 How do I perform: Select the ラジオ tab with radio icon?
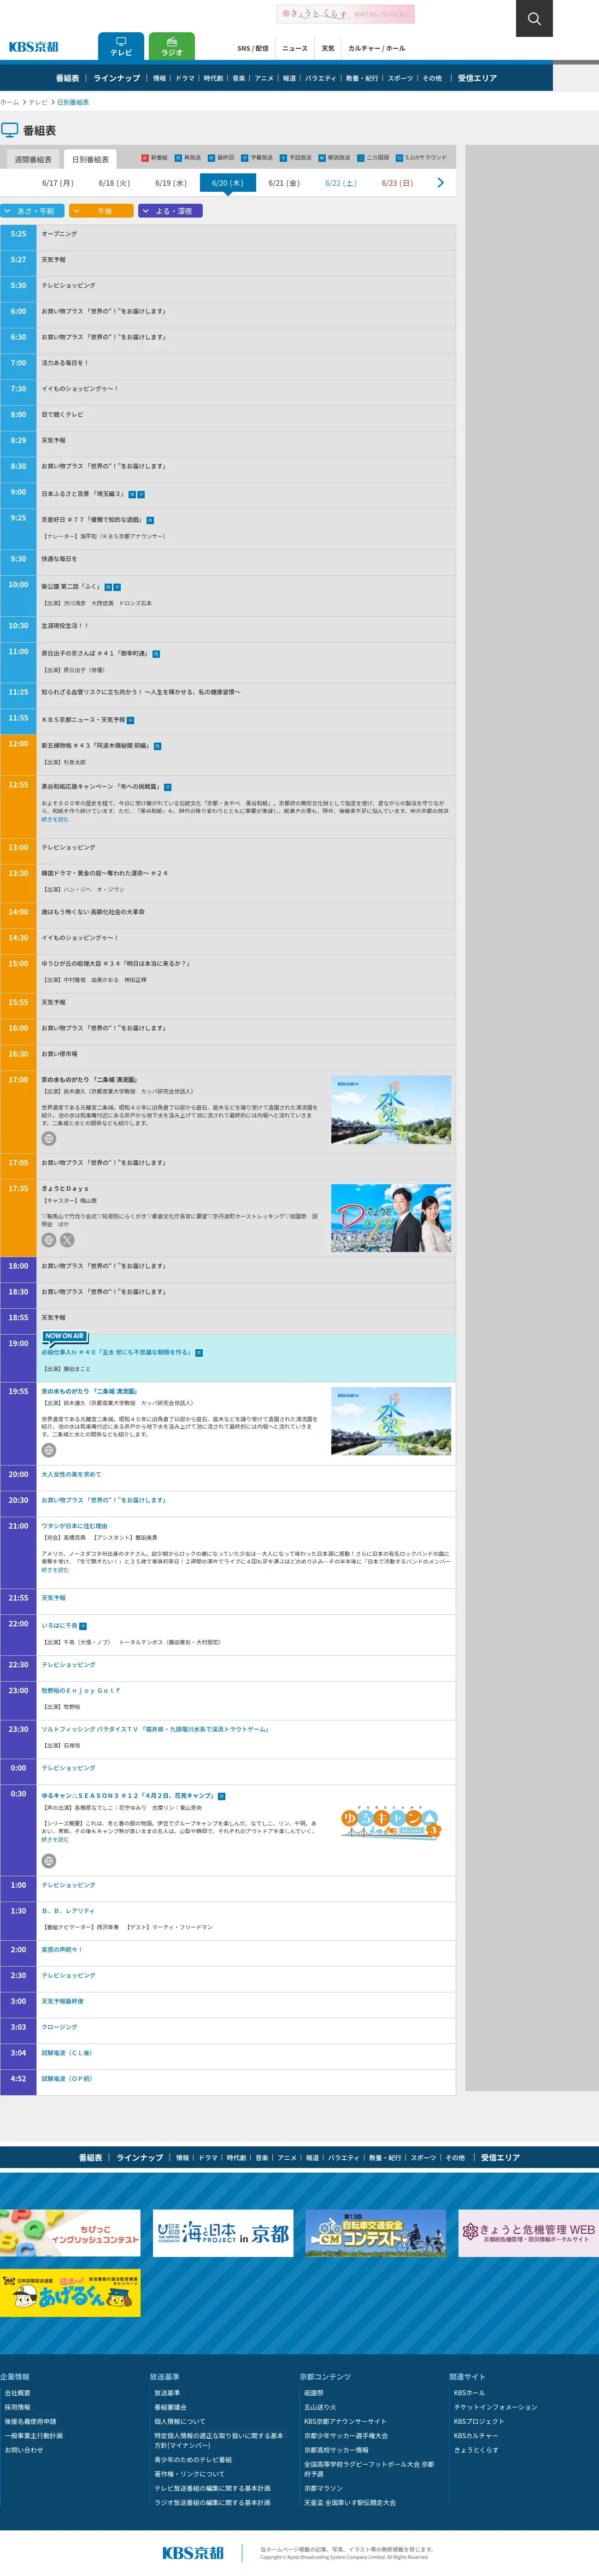(172, 46)
